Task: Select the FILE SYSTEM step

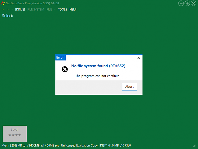Action: point(36,10)
